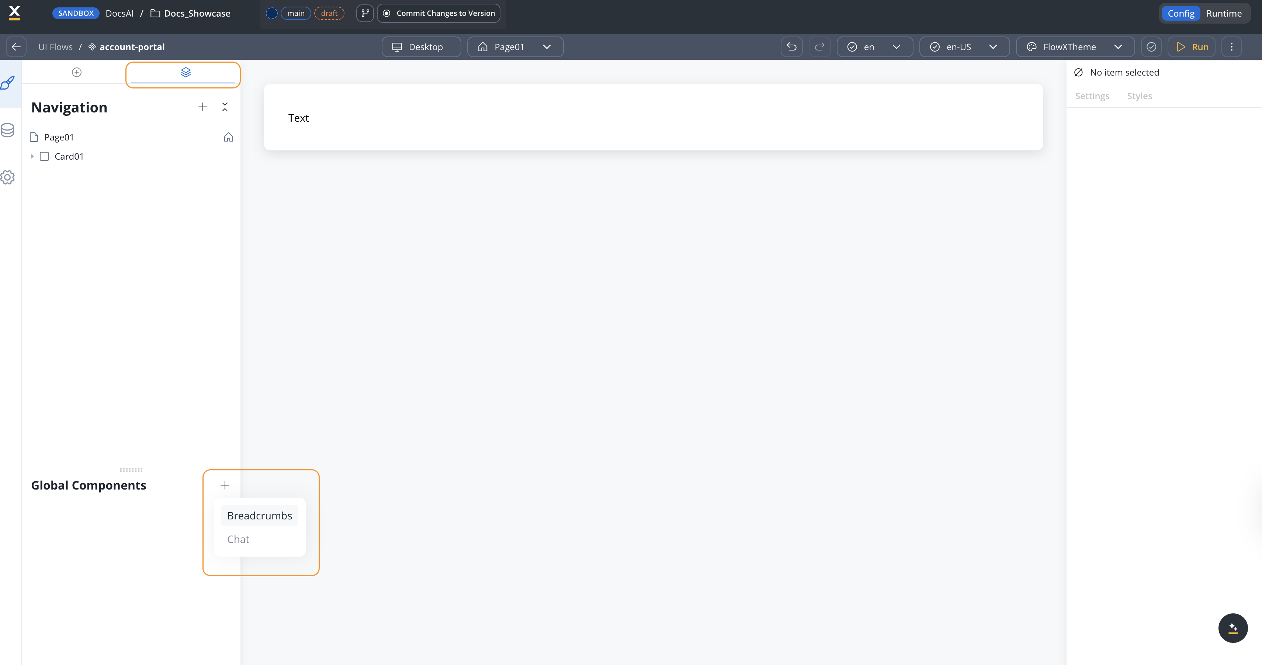This screenshot has width=1262, height=665.
Task: Click Commit Changes to Version button
Action: click(438, 13)
